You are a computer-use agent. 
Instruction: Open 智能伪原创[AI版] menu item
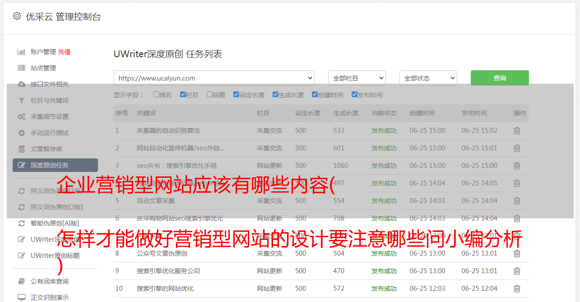(55, 223)
